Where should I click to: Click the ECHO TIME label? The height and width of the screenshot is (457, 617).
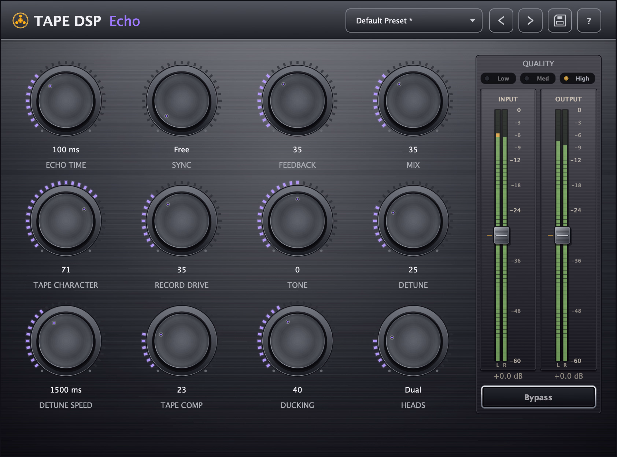[x=66, y=165]
